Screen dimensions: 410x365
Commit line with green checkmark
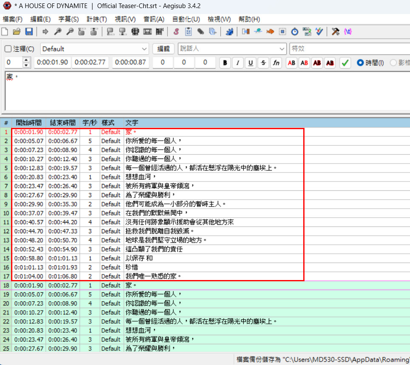pyautogui.click(x=345, y=63)
